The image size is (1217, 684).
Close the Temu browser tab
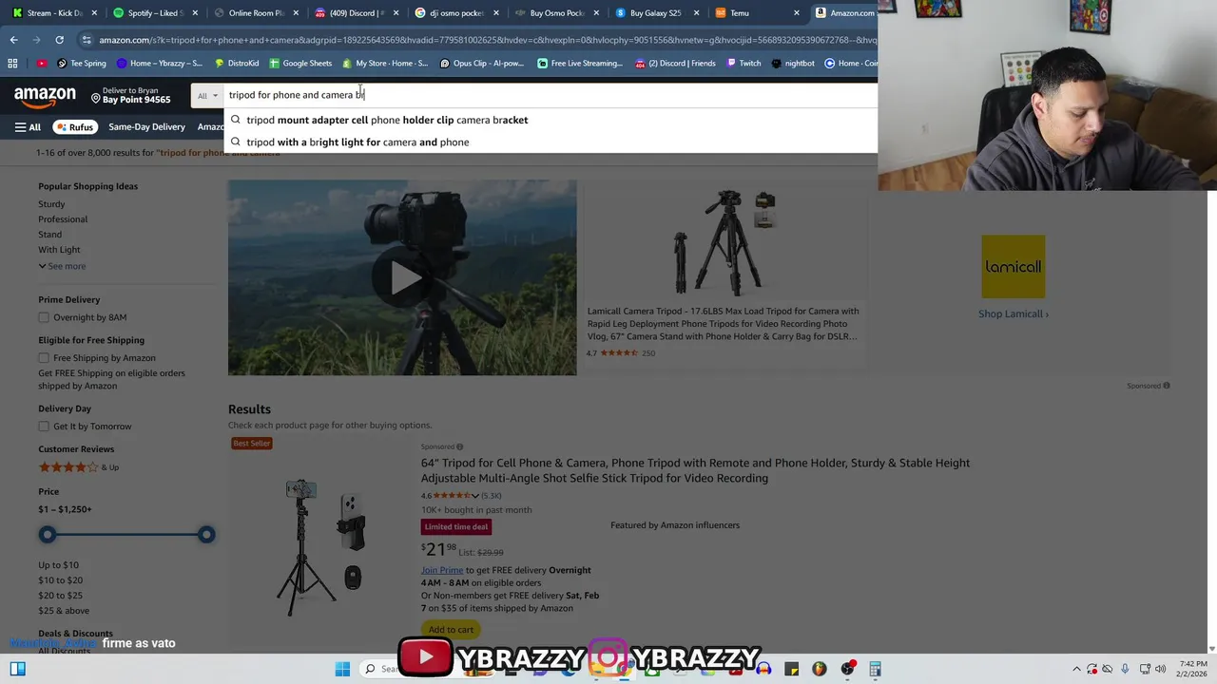797,13
